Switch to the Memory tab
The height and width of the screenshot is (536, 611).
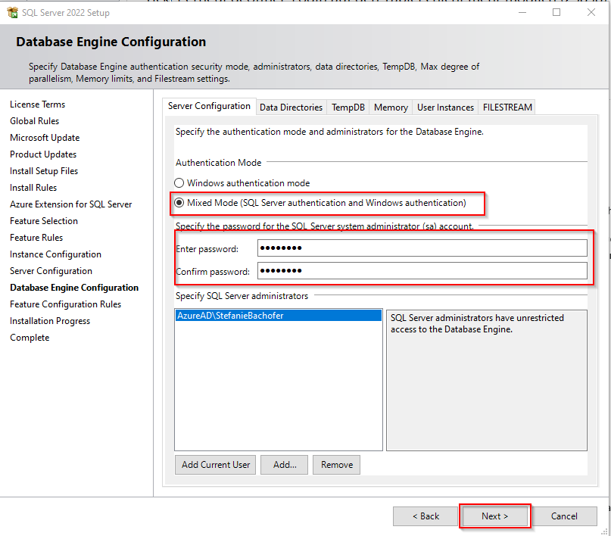(391, 108)
